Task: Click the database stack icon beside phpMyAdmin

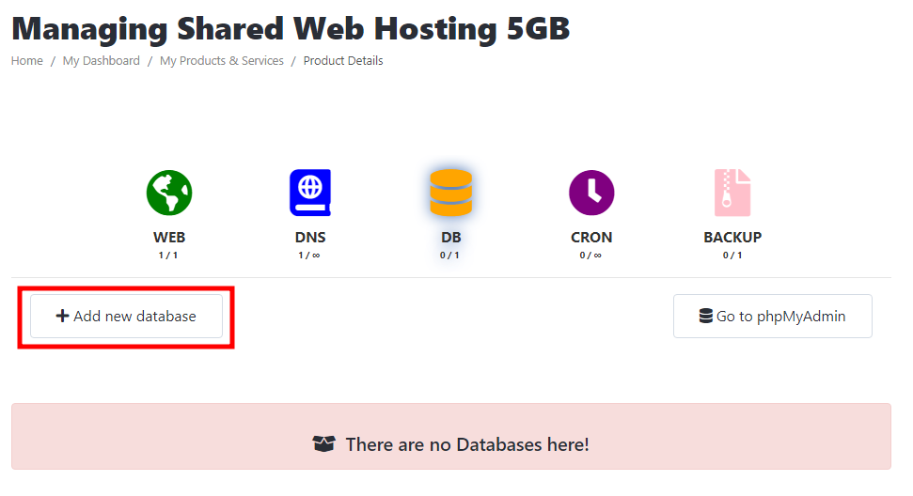Action: [706, 316]
